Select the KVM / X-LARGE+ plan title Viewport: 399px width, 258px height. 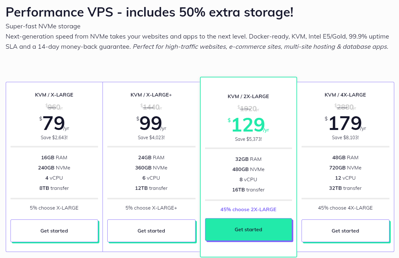pyautogui.click(x=151, y=95)
